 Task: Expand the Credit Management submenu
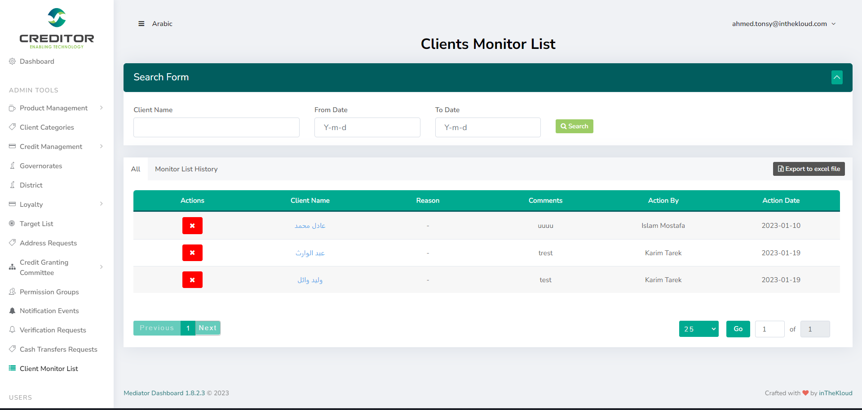102,146
